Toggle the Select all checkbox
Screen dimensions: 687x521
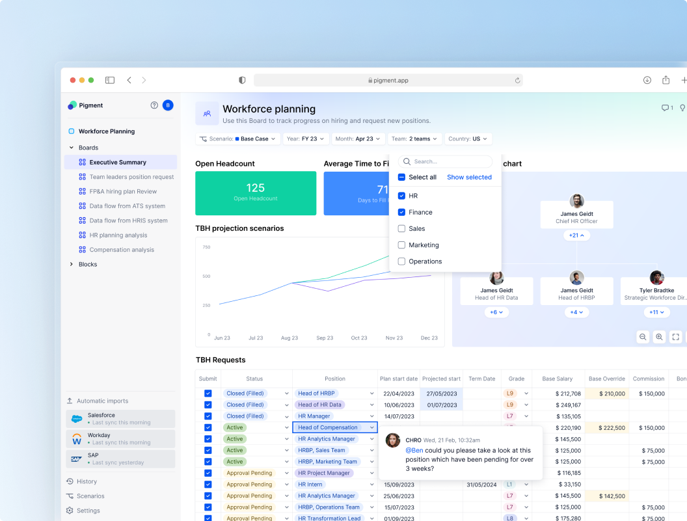tap(401, 177)
